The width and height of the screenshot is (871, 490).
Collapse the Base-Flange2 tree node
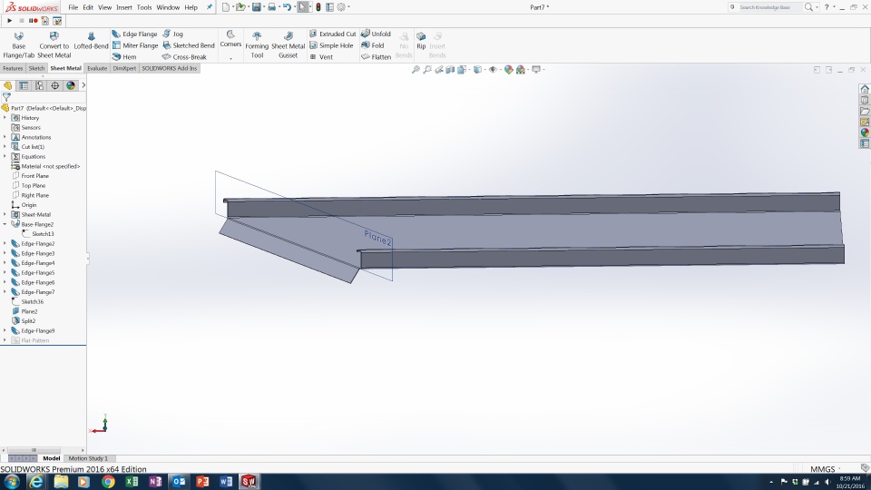[5, 224]
